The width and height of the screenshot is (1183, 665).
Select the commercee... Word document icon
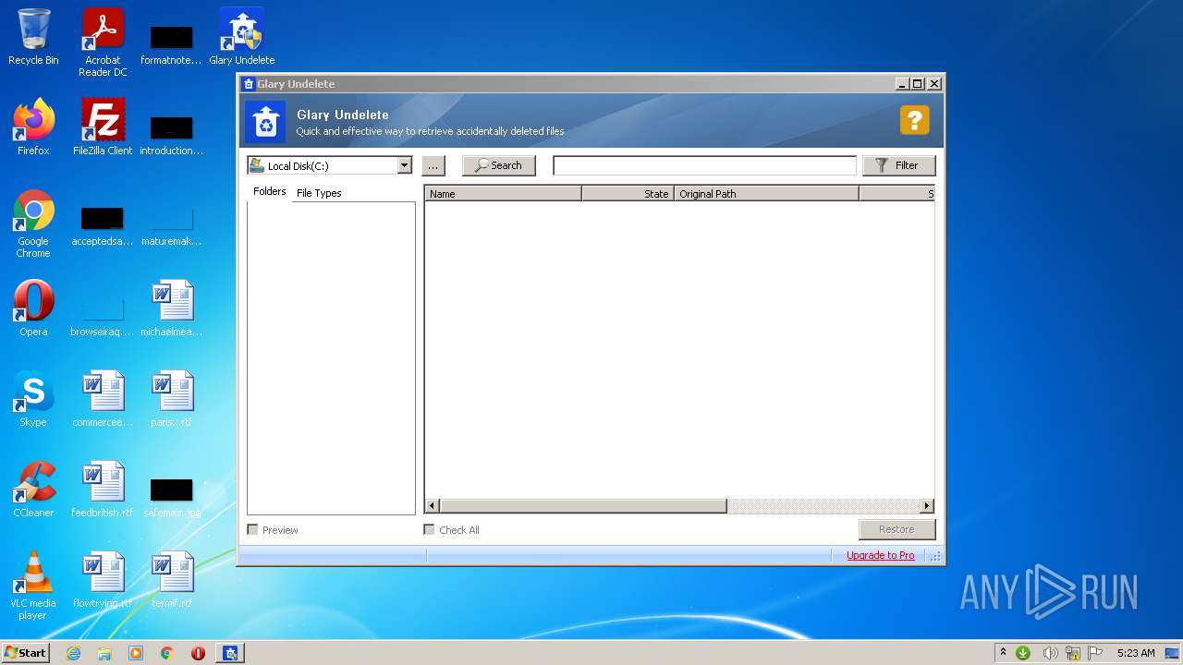(x=103, y=399)
